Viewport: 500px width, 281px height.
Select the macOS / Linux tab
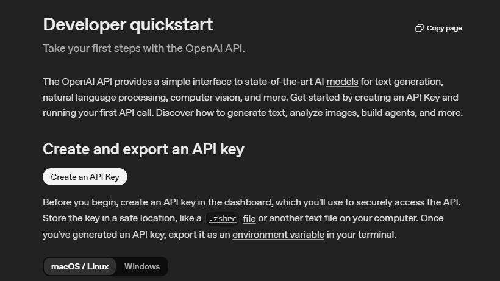tap(80, 266)
